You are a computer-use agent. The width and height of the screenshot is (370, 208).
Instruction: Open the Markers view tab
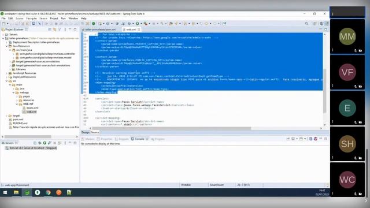(88, 139)
